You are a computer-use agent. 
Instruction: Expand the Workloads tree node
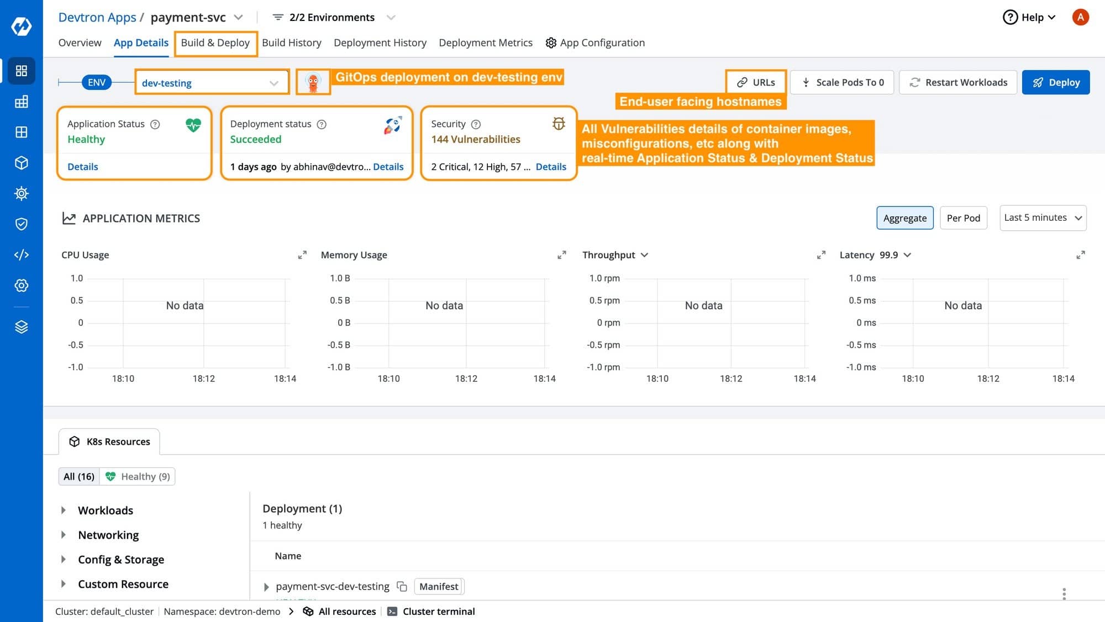pos(64,511)
